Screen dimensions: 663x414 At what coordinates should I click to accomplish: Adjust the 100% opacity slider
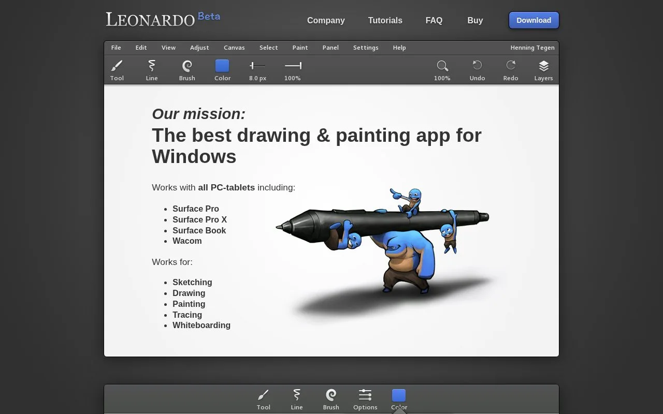(x=293, y=66)
